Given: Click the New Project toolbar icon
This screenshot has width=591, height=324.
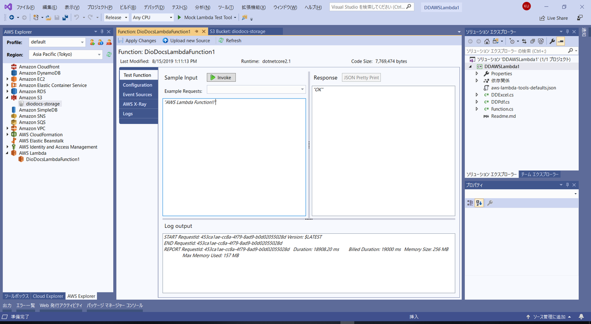Looking at the screenshot, I should pyautogui.click(x=36, y=17).
